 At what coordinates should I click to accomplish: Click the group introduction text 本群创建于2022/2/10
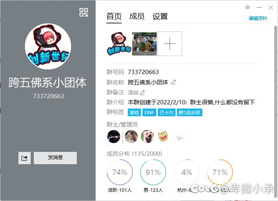coord(191,102)
